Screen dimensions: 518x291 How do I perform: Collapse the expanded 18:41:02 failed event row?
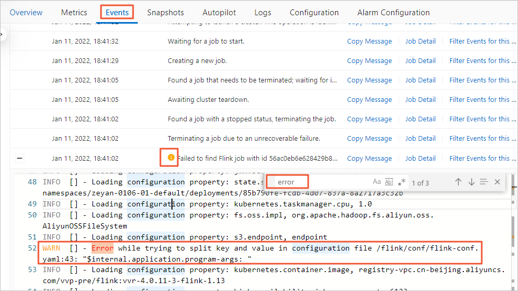point(19,158)
